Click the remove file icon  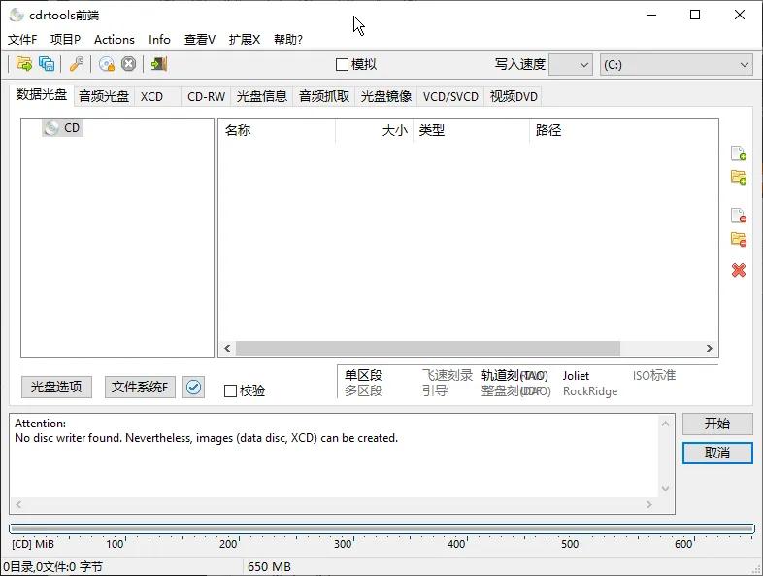coord(738,216)
